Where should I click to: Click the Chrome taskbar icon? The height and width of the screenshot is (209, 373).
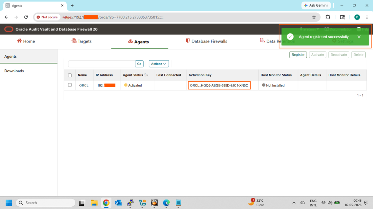pos(106,203)
